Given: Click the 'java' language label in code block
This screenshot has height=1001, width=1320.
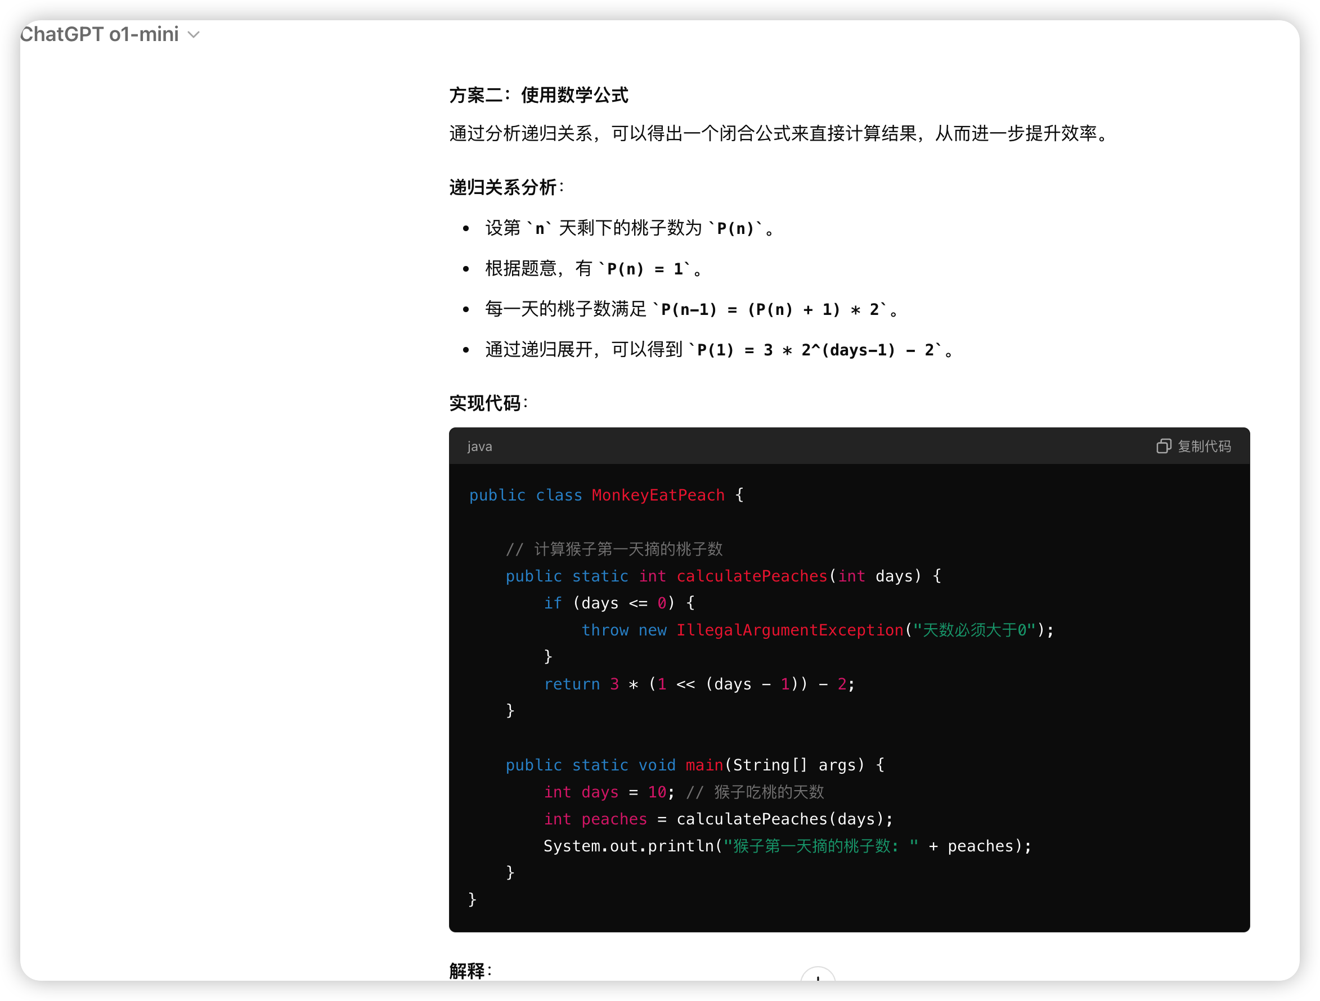Looking at the screenshot, I should (x=479, y=446).
